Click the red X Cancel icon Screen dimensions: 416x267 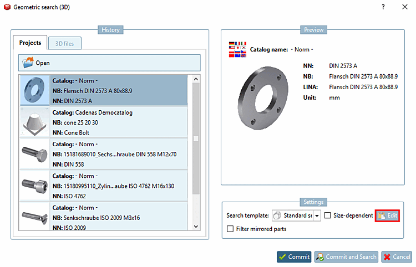pos(387,257)
